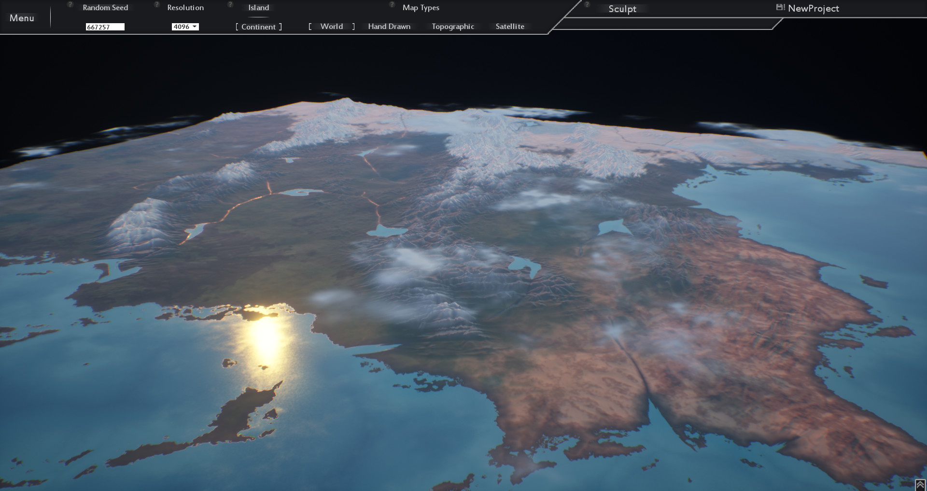The width and height of the screenshot is (927, 491).
Task: Open the Map Types help icon
Action: tap(391, 4)
